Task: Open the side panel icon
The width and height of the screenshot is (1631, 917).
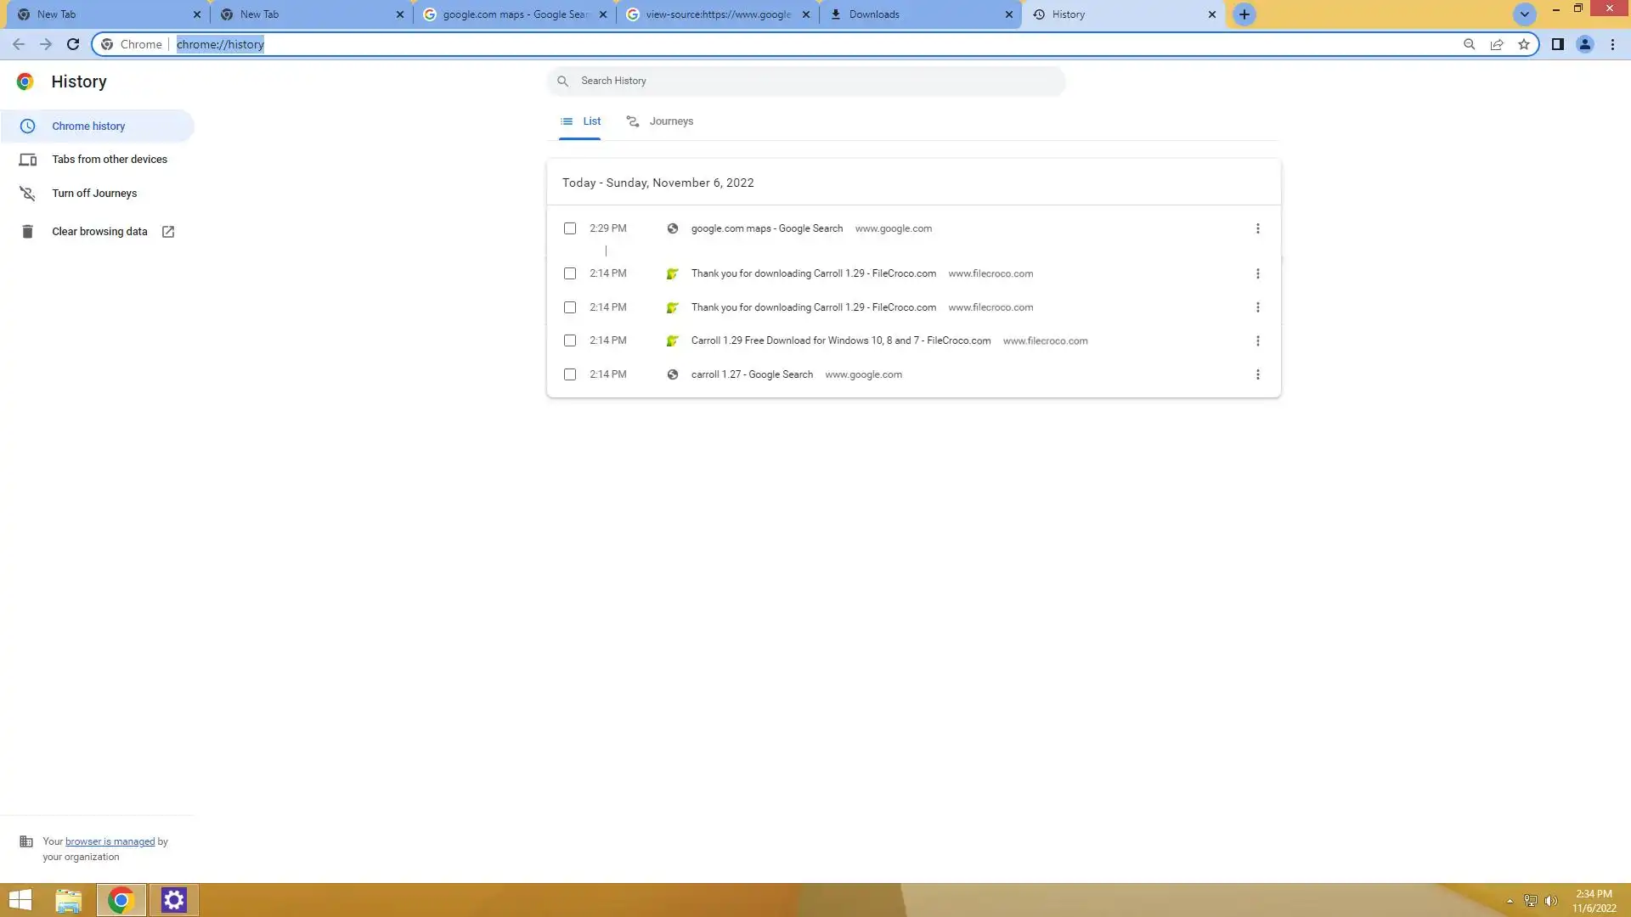Action: click(x=1557, y=44)
